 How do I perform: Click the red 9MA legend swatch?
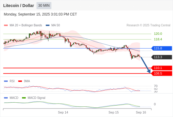click(20, 81)
